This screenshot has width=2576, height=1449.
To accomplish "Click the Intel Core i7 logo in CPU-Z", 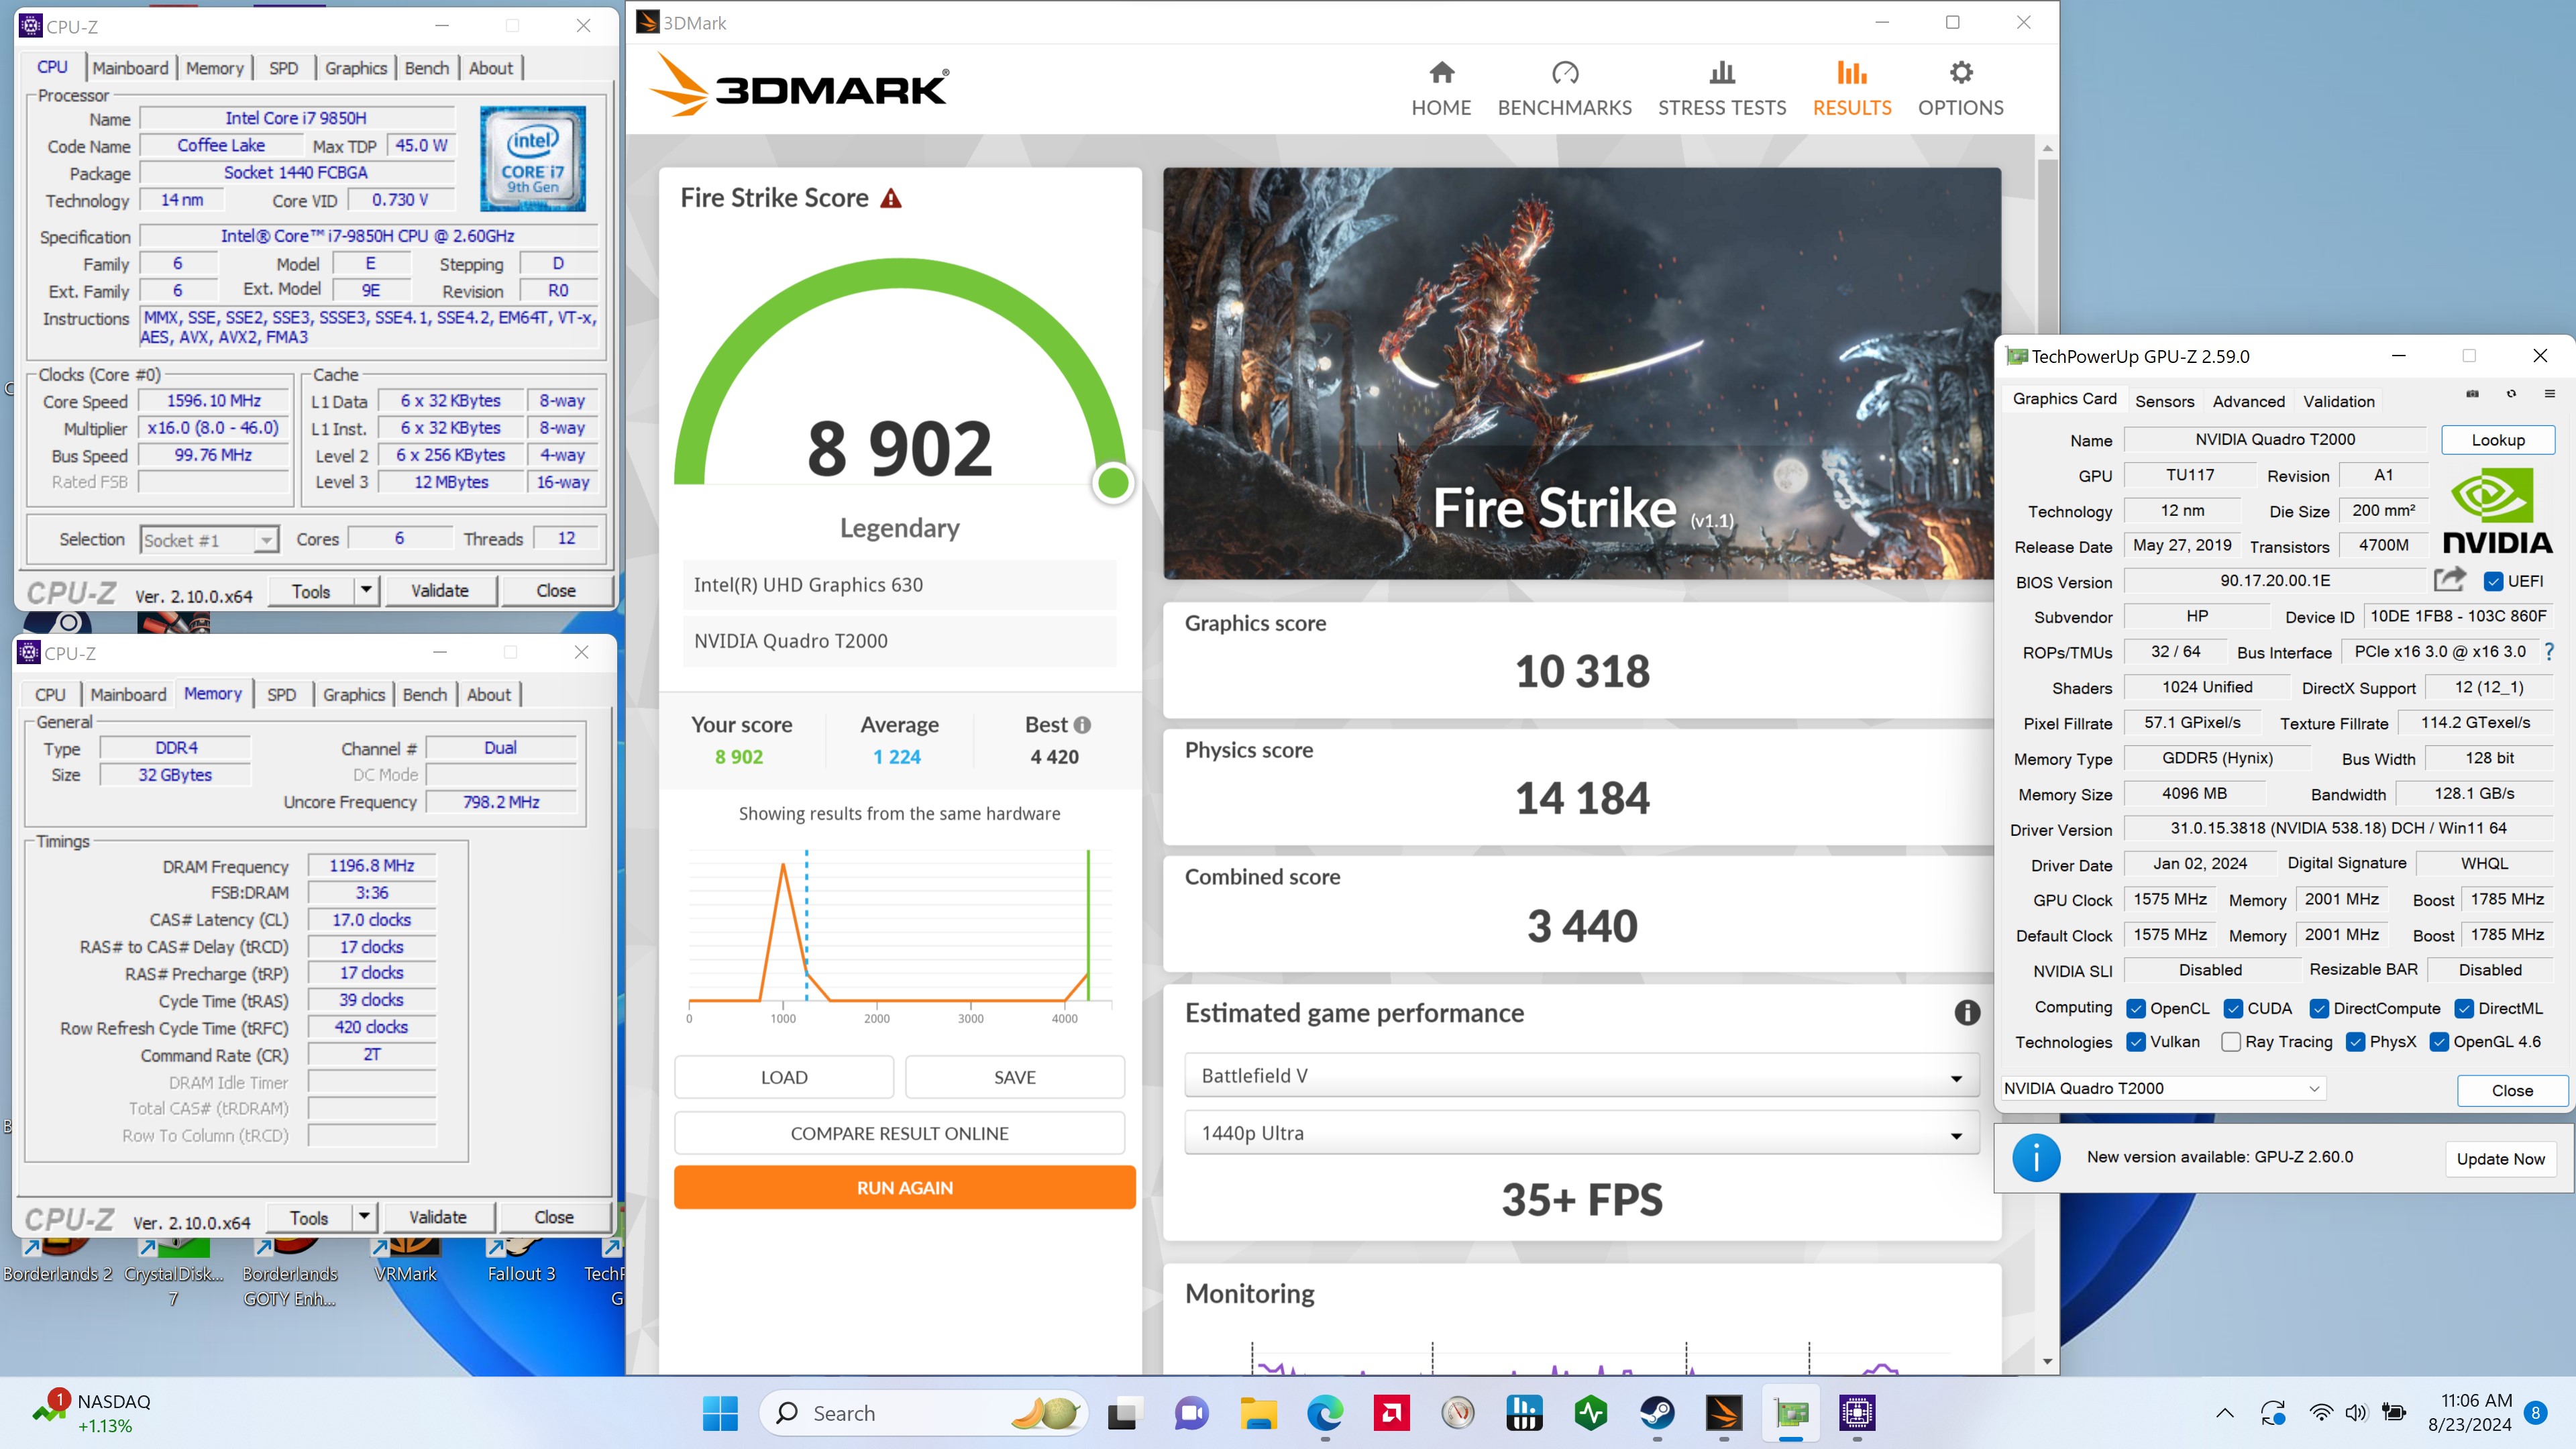I will 533,159.
